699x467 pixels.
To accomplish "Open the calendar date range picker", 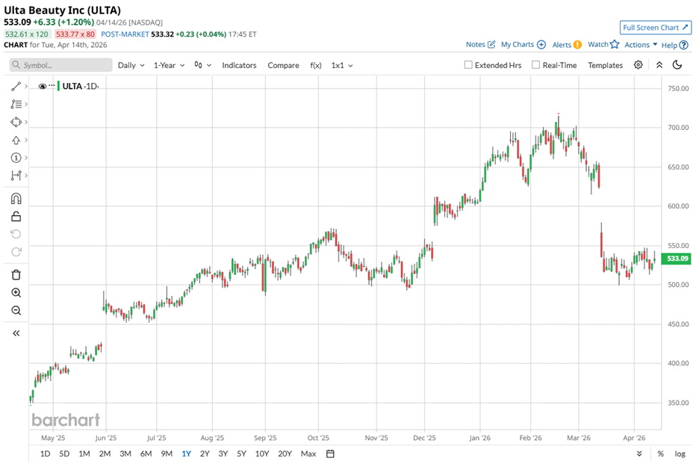I will 330,454.
